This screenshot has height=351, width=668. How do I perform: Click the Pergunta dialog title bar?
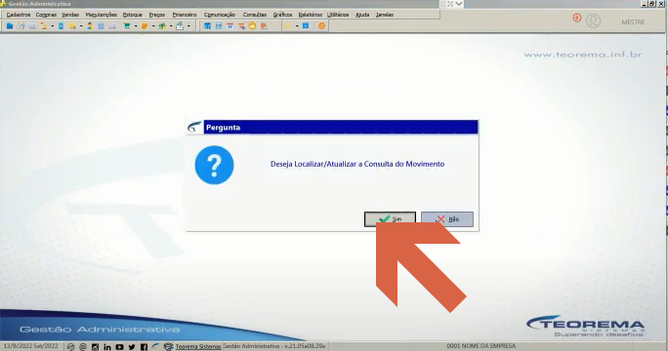click(341, 127)
